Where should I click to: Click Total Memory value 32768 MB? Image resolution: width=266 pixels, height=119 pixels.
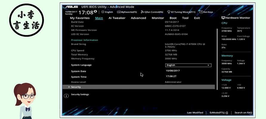click(x=171, y=54)
